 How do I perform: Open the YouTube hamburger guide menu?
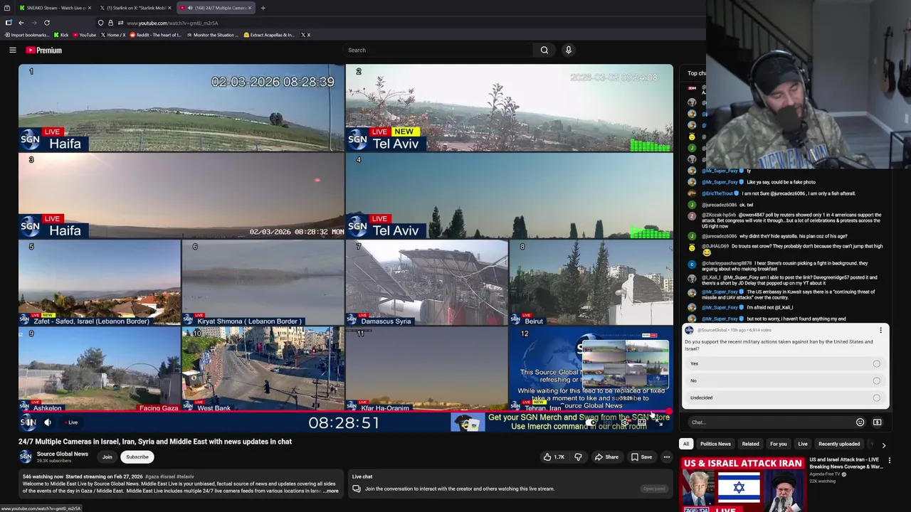point(13,50)
